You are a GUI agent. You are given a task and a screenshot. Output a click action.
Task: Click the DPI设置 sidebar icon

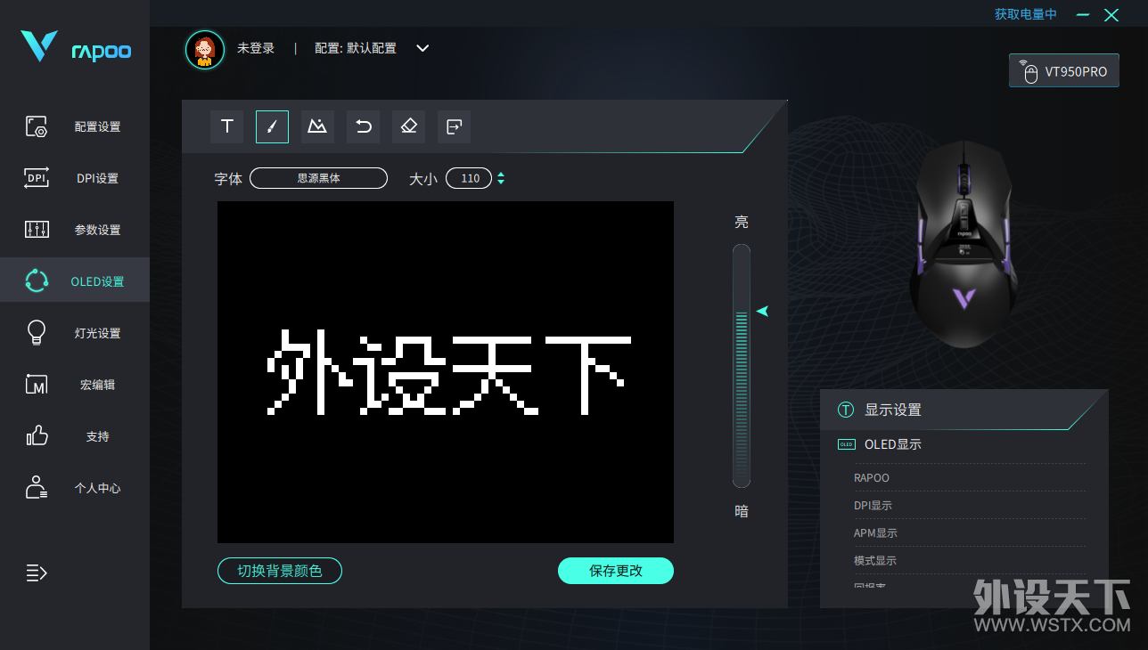(37, 178)
